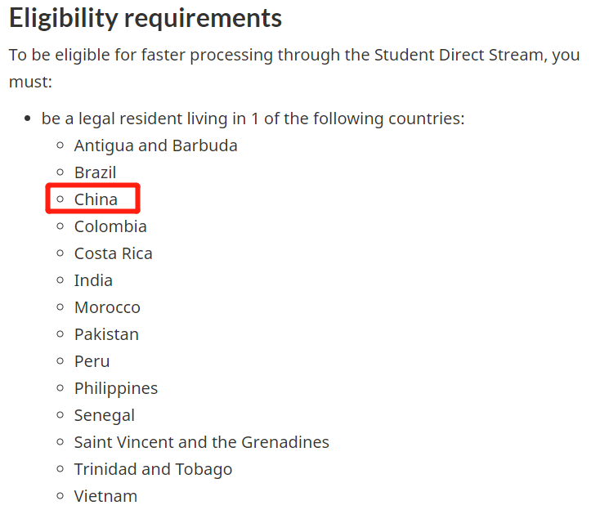This screenshot has width=591, height=510.
Task: Click the highlighted China entry
Action: [x=96, y=199]
